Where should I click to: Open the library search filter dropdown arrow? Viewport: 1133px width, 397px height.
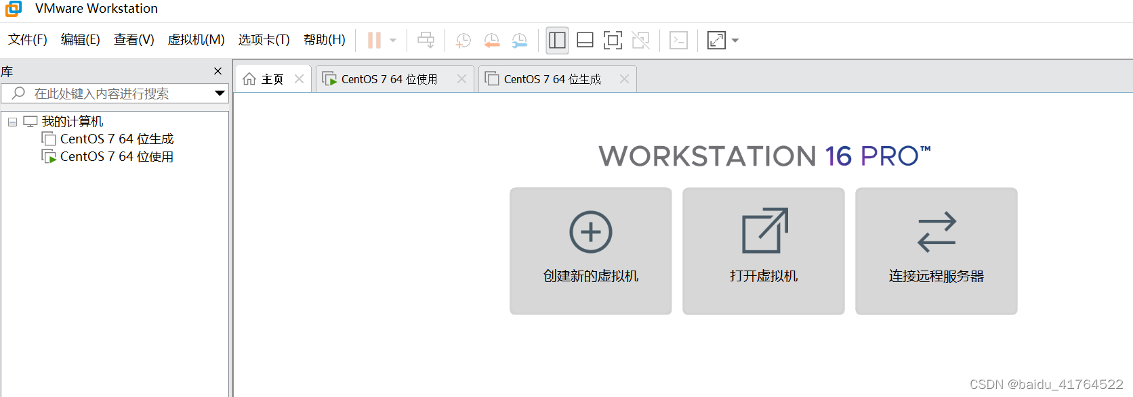coord(220,93)
